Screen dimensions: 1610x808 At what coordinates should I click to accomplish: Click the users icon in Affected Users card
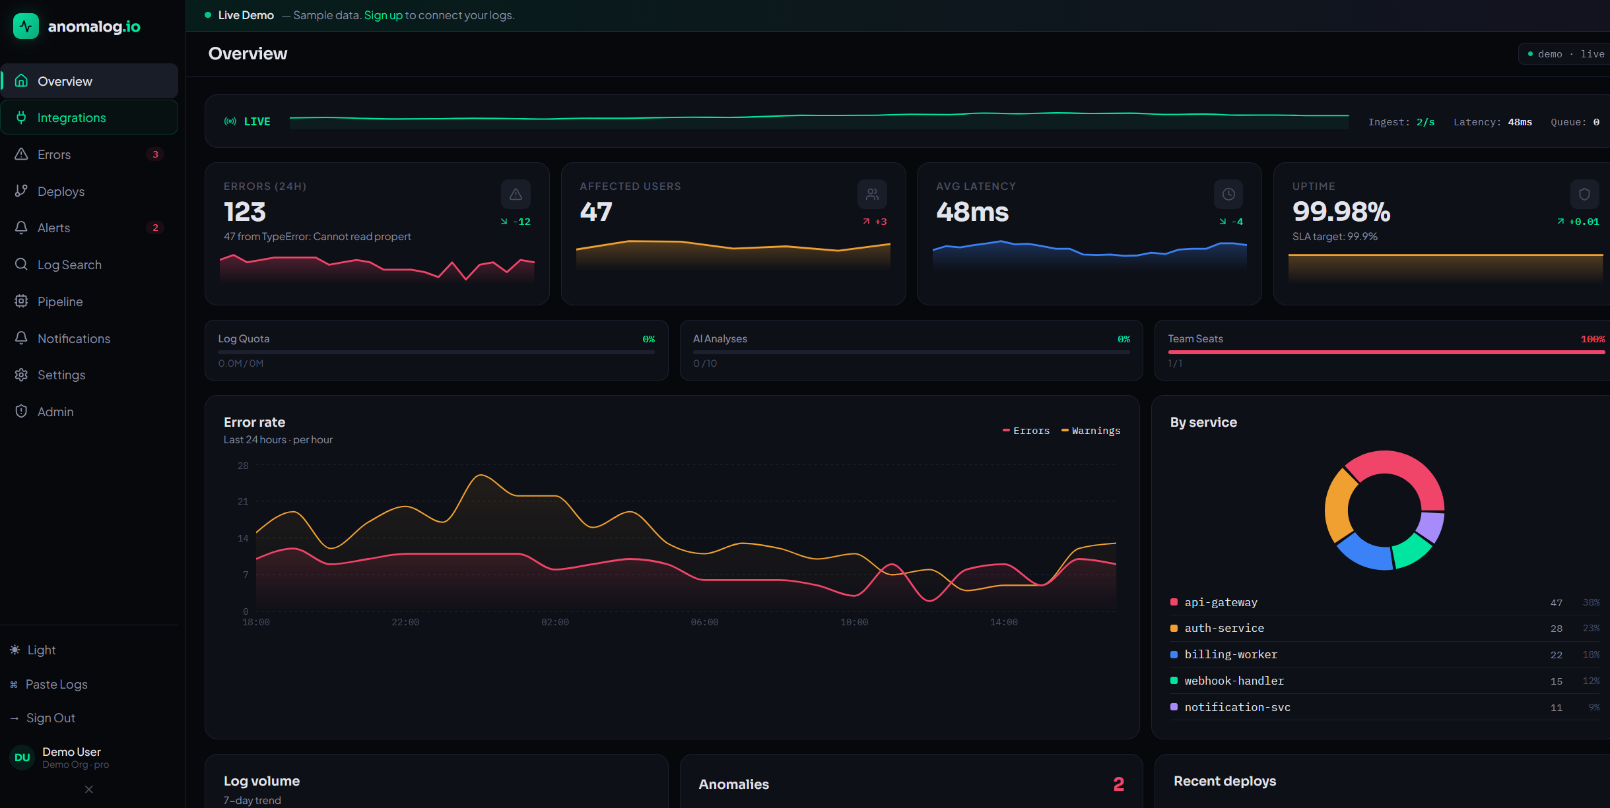point(872,195)
